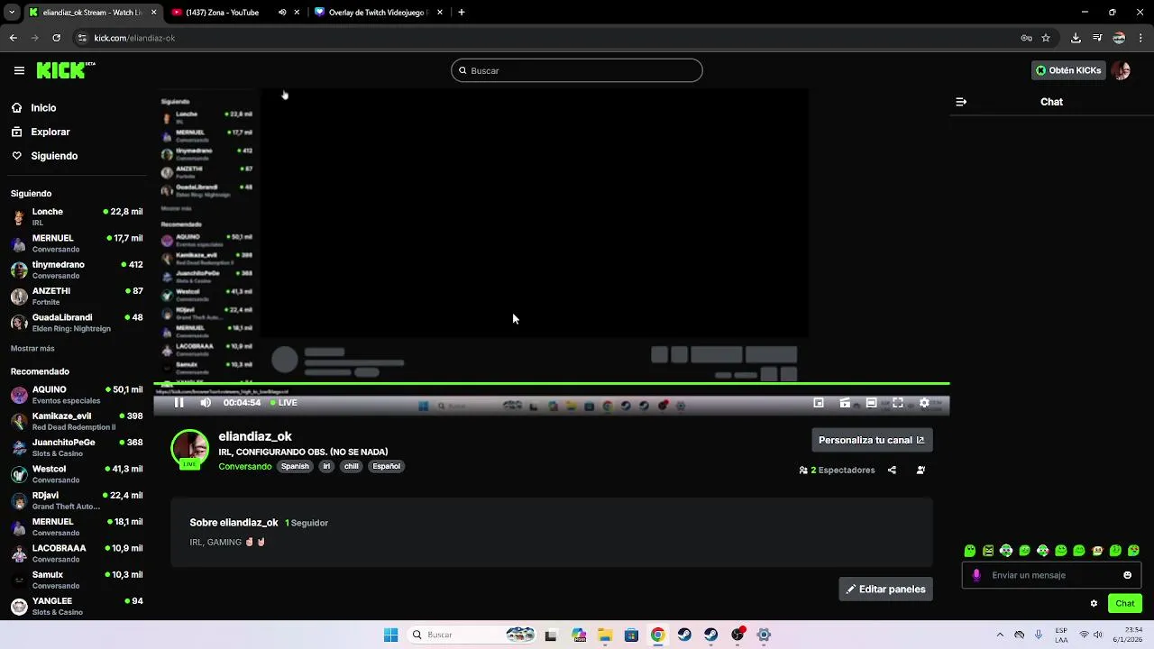This screenshot has height=649, width=1154.
Task: Mute the stream volume
Action: click(206, 403)
